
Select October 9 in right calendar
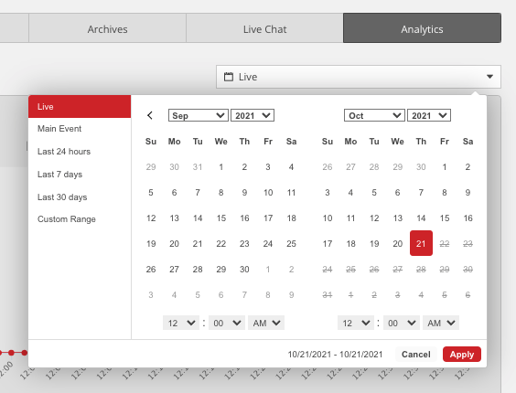468,193
